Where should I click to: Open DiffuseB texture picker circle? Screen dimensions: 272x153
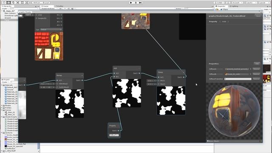(x=250, y=74)
